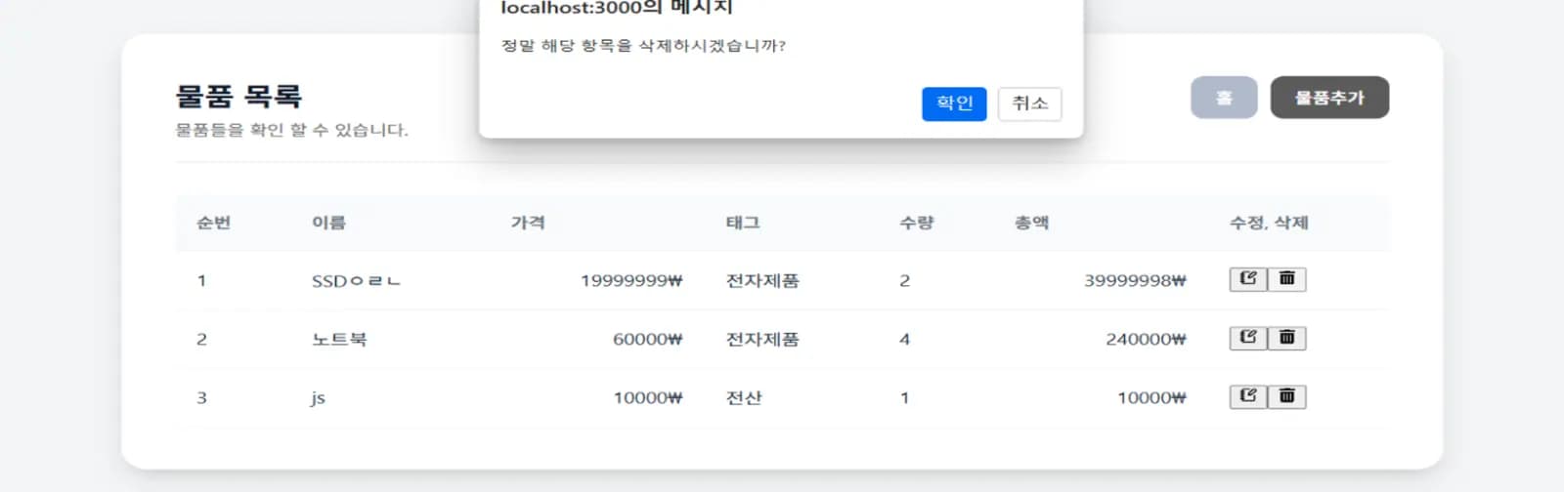Image resolution: width=1564 pixels, height=492 pixels.
Task: Click the 전자제품 tag in 노트북 row
Action: pyautogui.click(x=762, y=340)
